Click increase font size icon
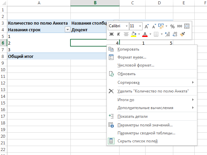 [x=147, y=26]
